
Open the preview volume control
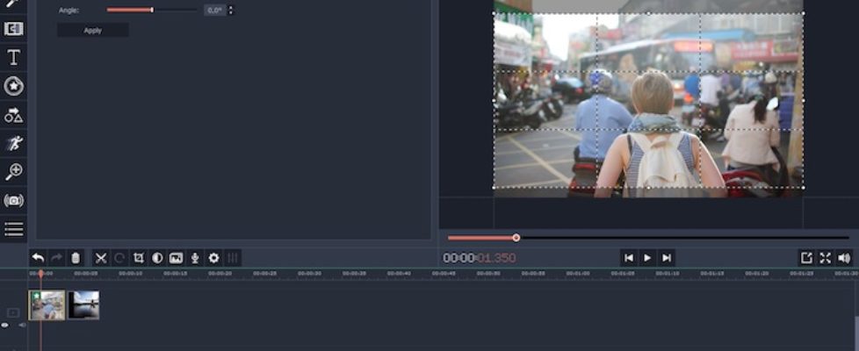pyautogui.click(x=844, y=258)
